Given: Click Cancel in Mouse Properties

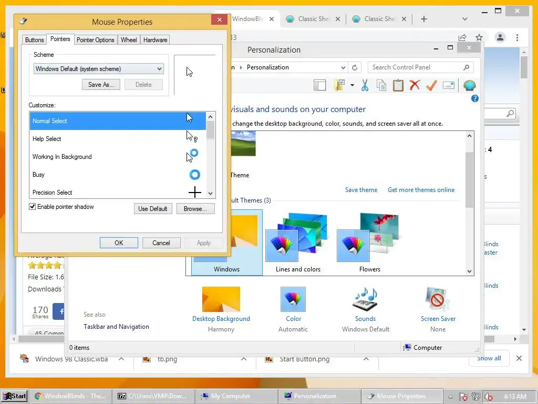Looking at the screenshot, I should [161, 243].
